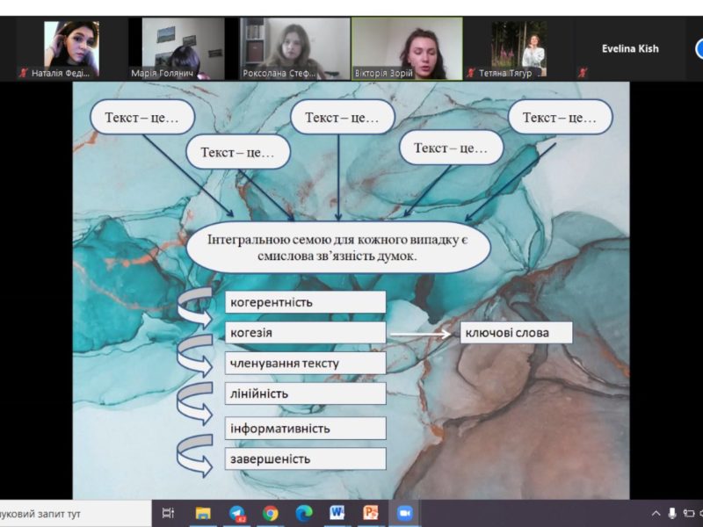
Task: Open the Telegram taskbar icon
Action: point(237,513)
